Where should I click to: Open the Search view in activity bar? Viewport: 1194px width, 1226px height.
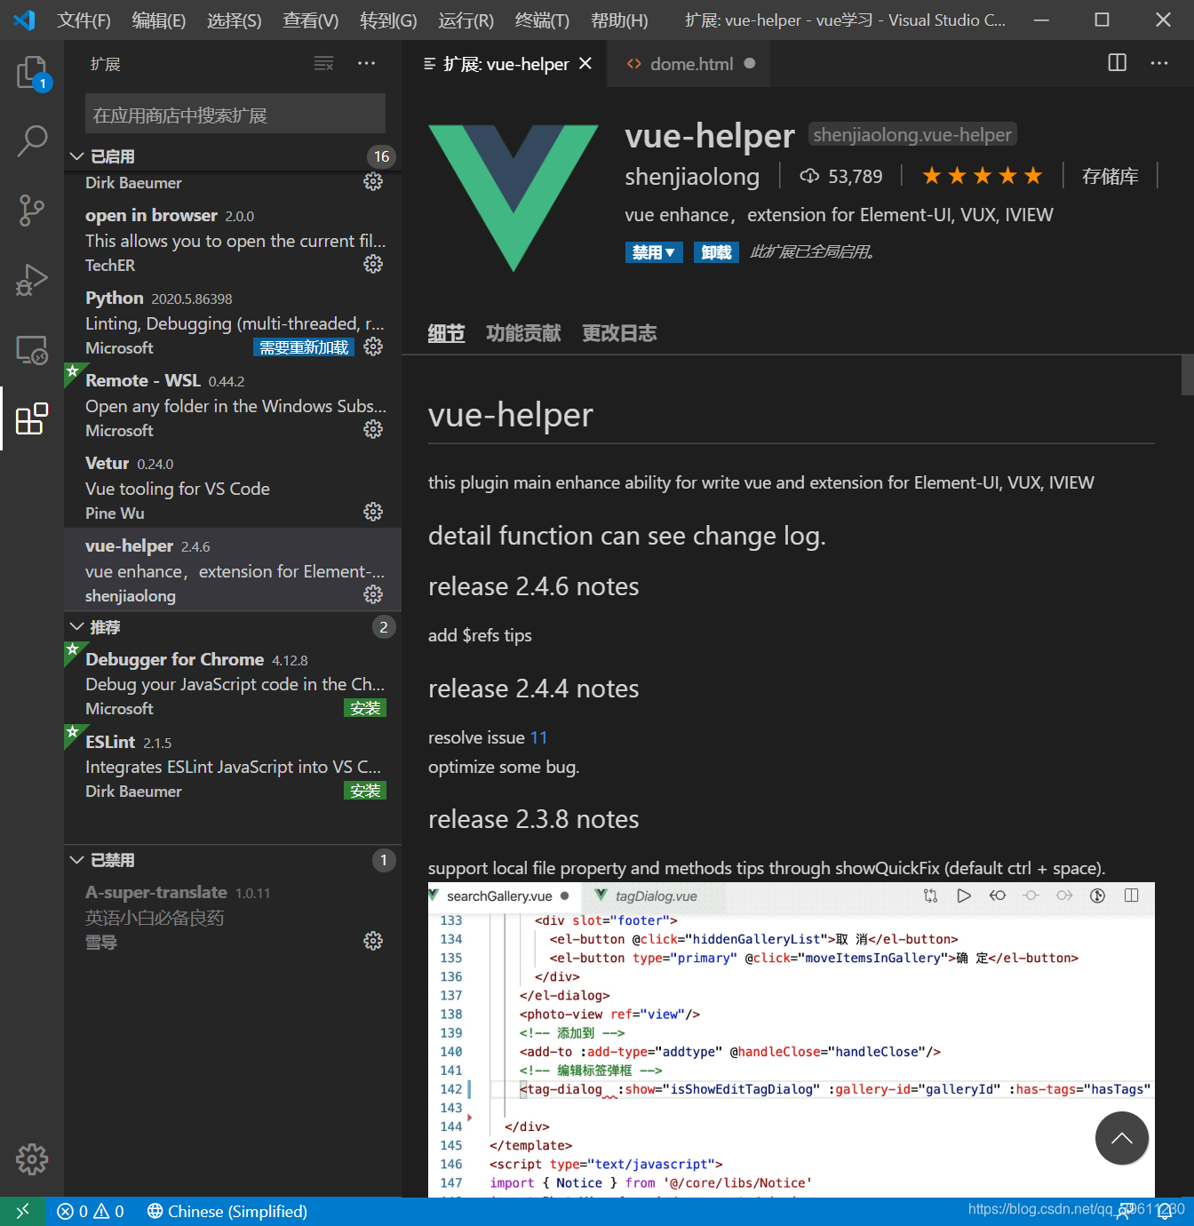(x=32, y=140)
